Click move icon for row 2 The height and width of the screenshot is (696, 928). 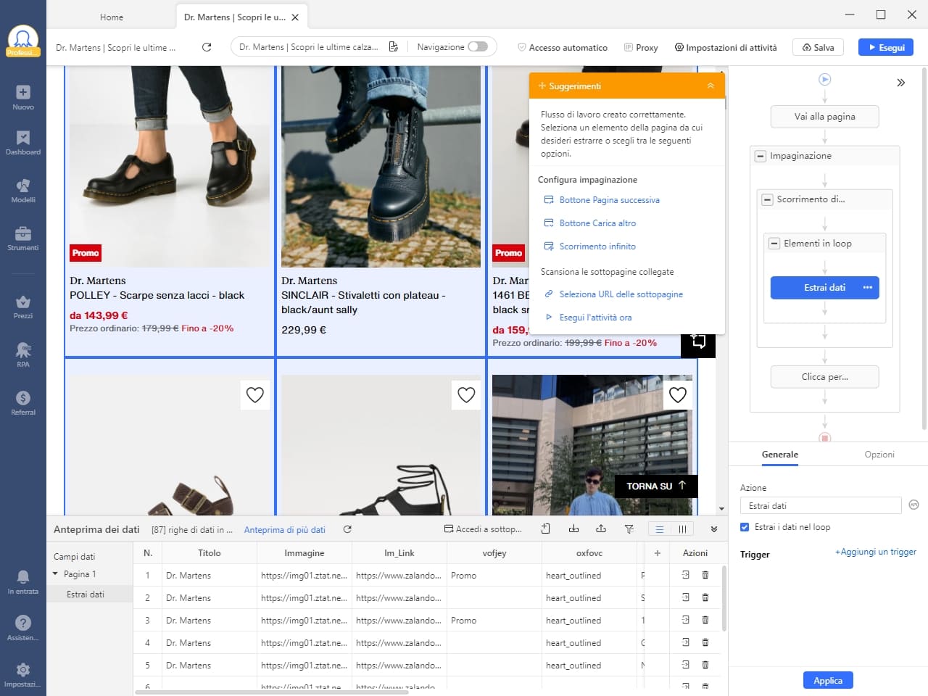point(686,597)
